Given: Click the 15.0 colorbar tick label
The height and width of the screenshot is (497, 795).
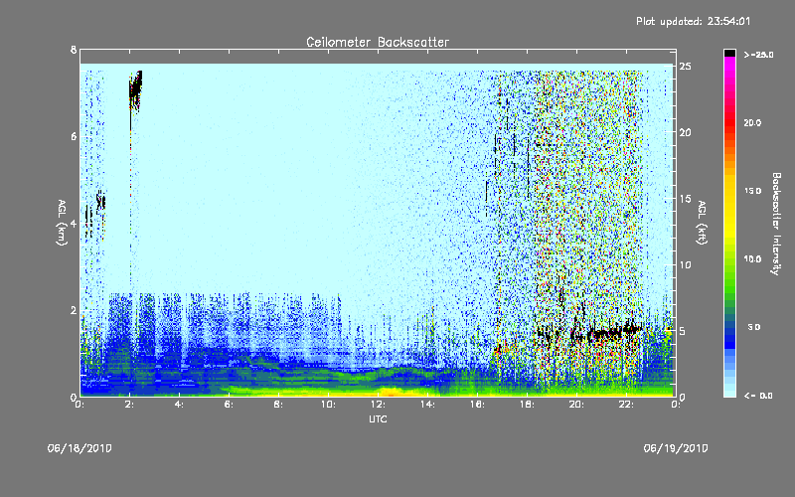Looking at the screenshot, I should [752, 191].
